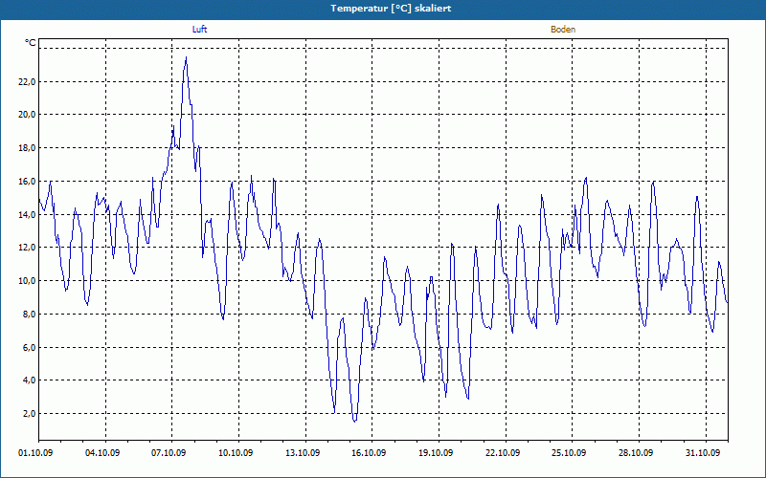Click the 22,0 y-axis value
This screenshot has height=478, width=766.
pyautogui.click(x=27, y=81)
